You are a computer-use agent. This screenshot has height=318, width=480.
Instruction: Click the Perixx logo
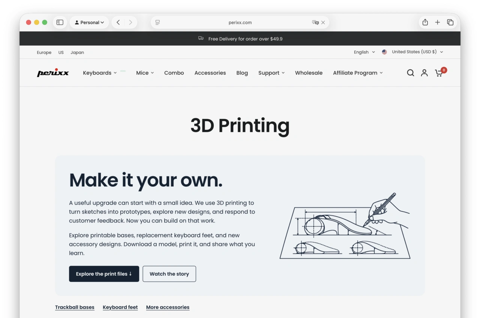(53, 73)
